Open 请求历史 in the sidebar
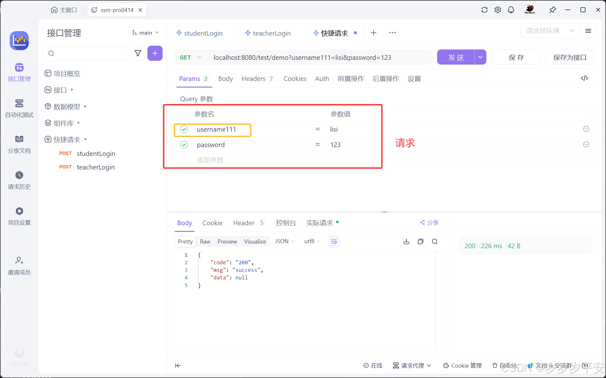Screen dimensions: 606x378 [19, 180]
